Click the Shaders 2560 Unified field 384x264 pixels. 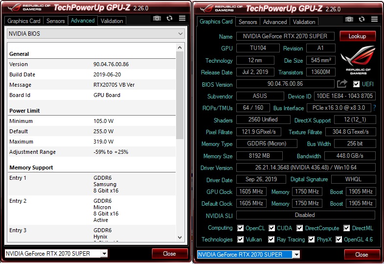point(263,120)
